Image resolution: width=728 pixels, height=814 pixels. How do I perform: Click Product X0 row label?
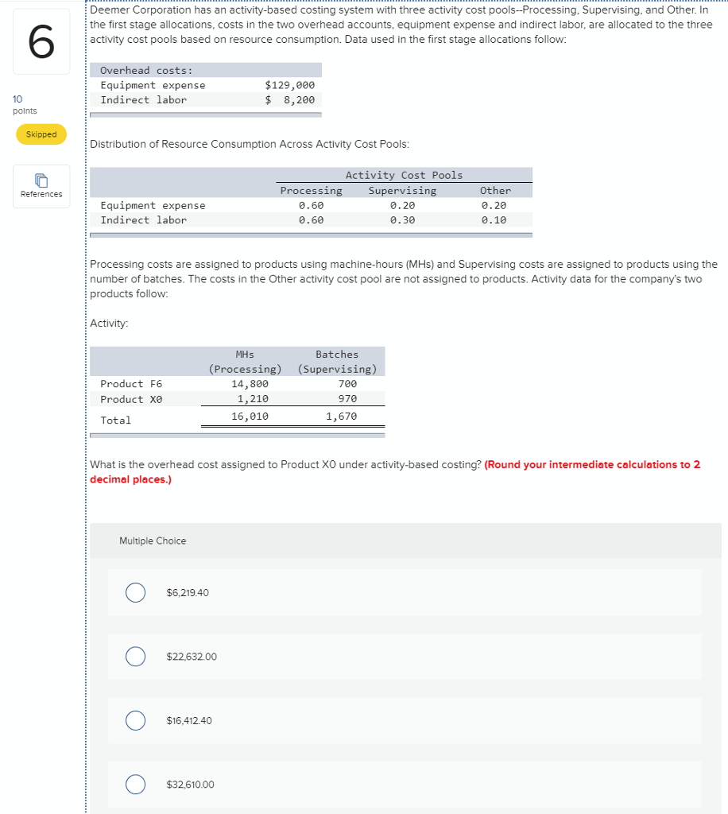point(131,399)
